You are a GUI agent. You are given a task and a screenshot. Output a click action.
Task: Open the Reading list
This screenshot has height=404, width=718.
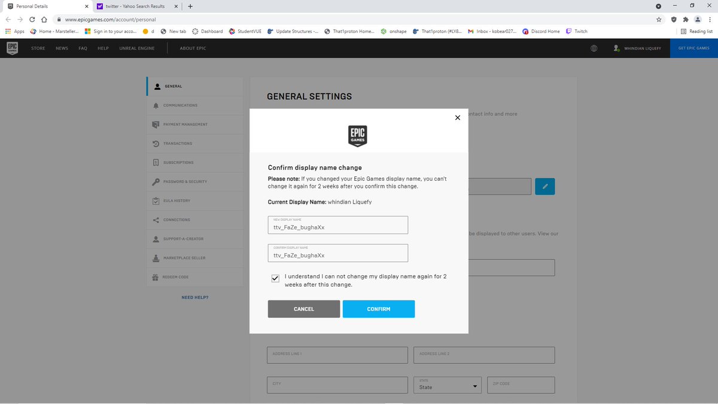pos(696,31)
